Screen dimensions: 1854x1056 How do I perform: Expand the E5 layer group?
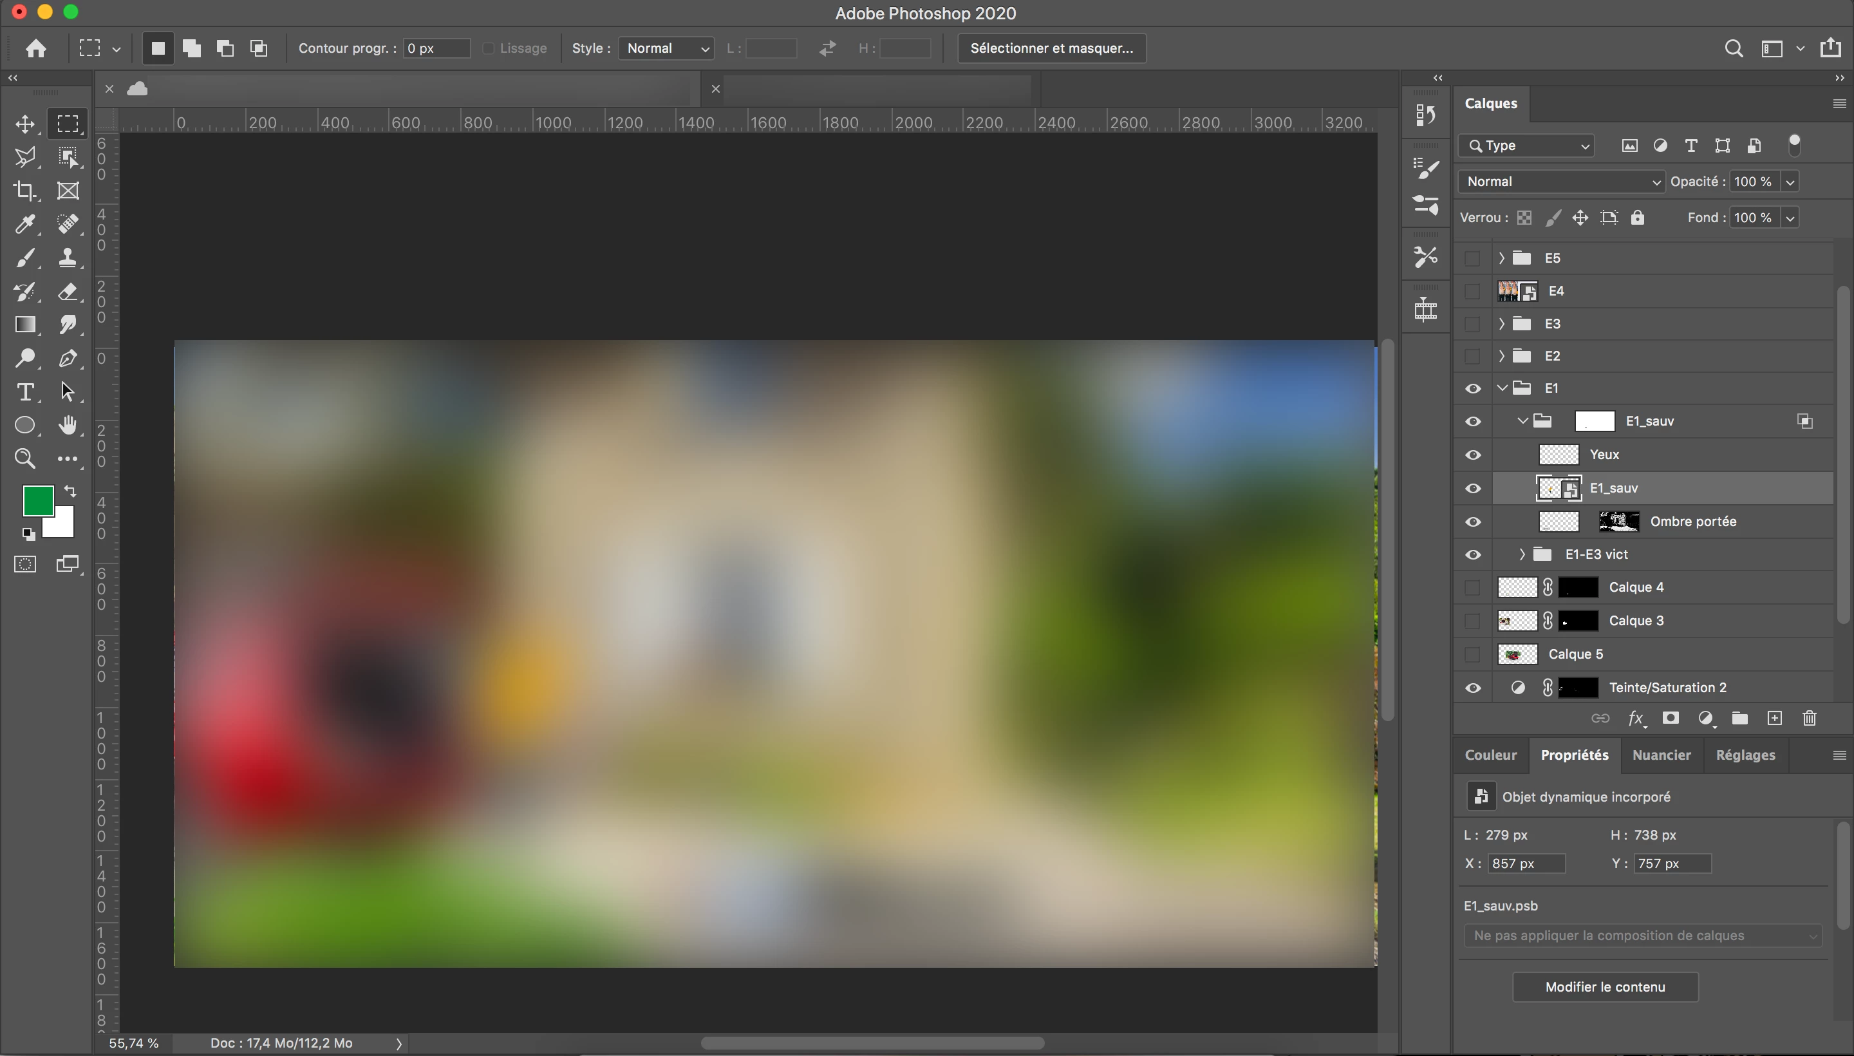[x=1502, y=258]
